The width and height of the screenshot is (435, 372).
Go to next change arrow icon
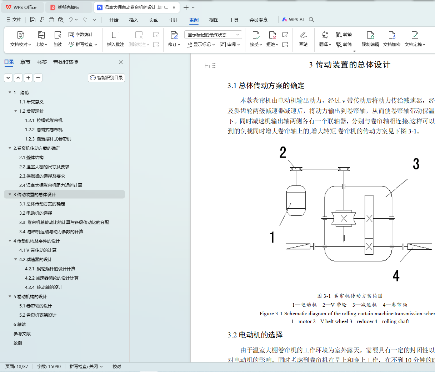[285, 45]
